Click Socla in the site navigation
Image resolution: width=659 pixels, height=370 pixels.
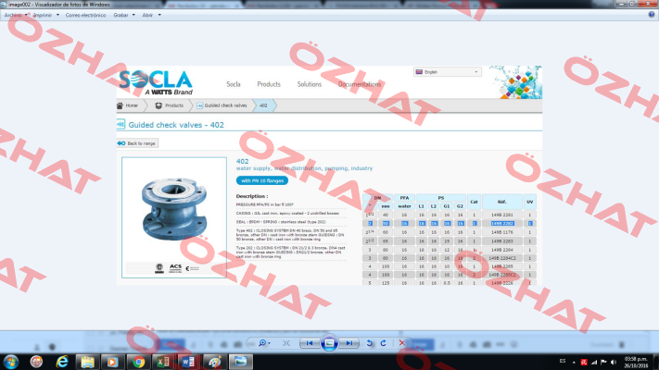click(234, 84)
